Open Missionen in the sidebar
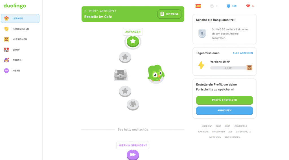 point(20,39)
